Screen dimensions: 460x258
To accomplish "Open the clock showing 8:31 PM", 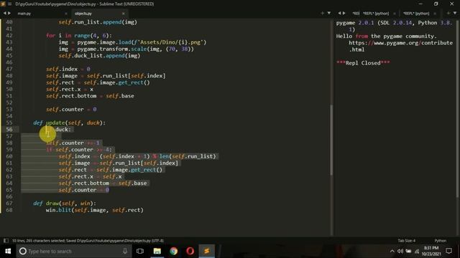I will tap(431, 251).
